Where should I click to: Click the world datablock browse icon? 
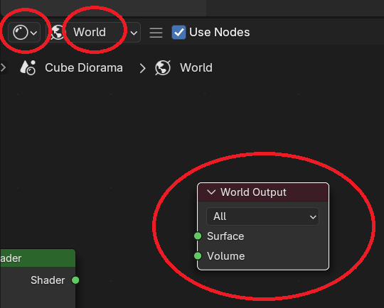pos(57,32)
